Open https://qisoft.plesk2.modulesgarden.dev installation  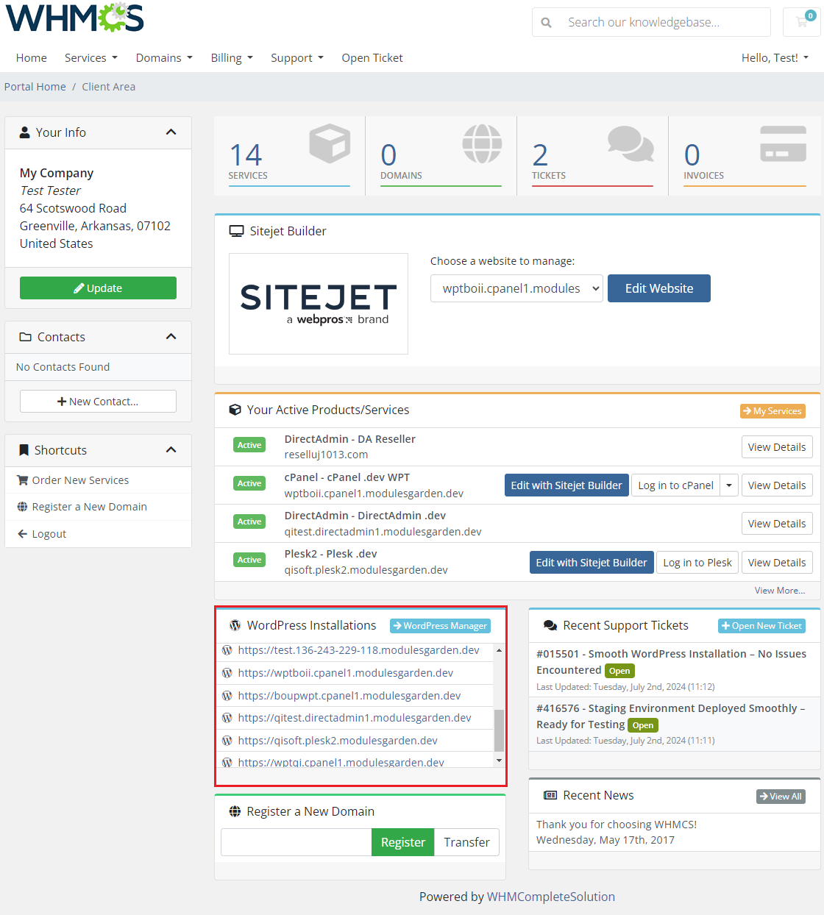(x=338, y=741)
